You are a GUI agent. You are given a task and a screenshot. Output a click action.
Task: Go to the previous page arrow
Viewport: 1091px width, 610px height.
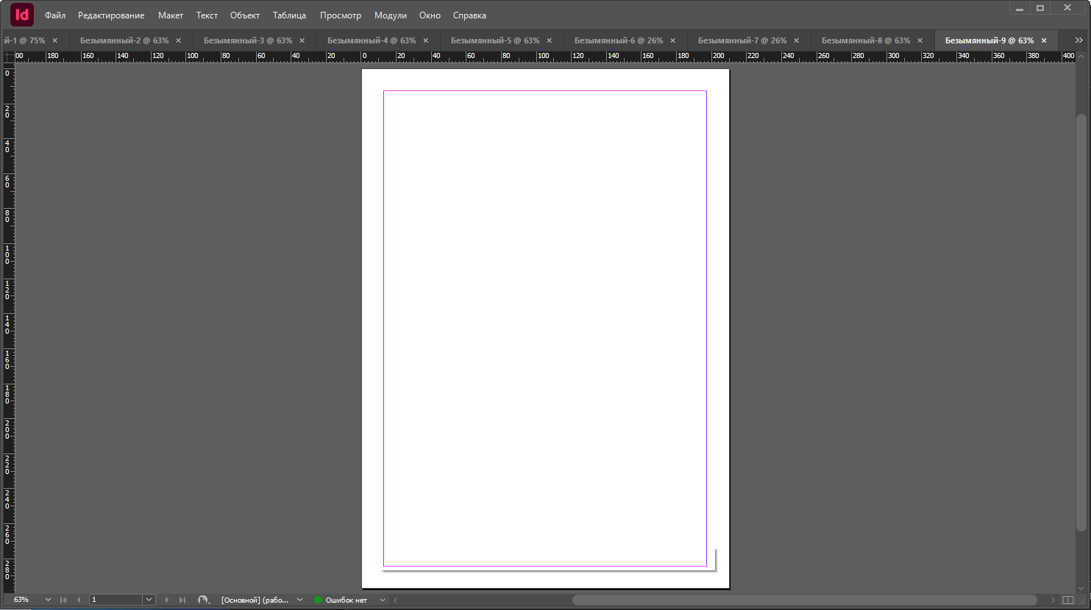[x=79, y=600]
